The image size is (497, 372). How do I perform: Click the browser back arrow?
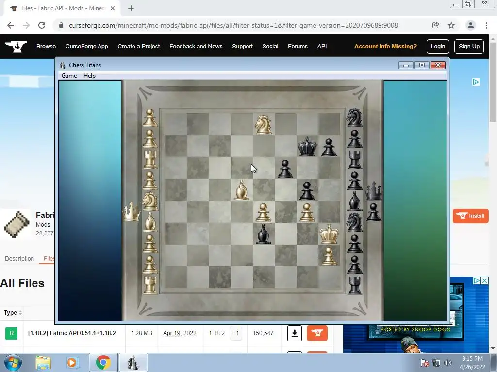click(11, 25)
